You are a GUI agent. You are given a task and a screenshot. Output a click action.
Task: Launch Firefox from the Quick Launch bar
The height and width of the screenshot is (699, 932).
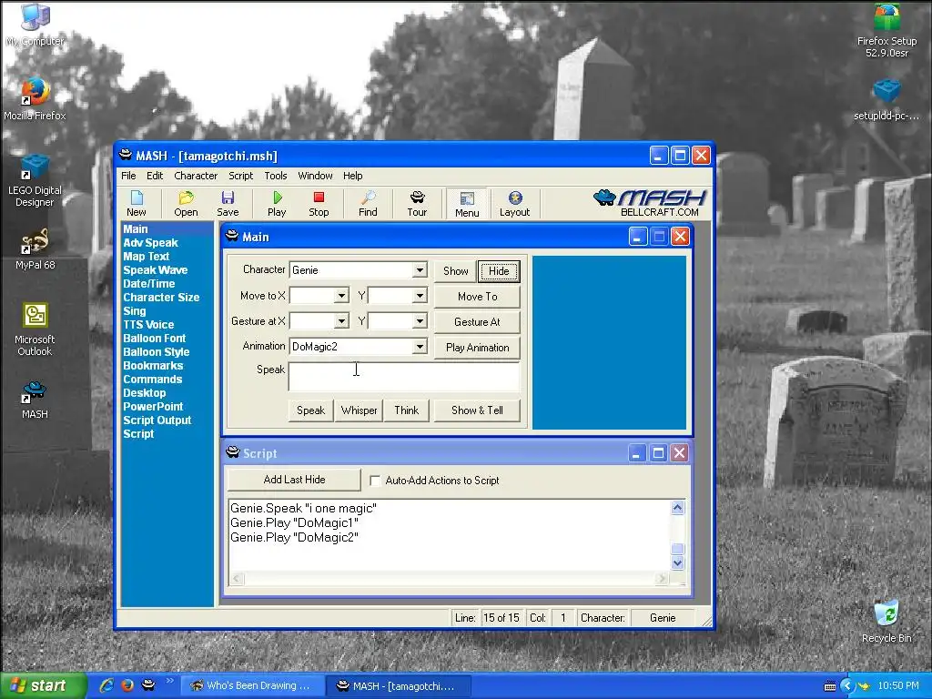127,685
